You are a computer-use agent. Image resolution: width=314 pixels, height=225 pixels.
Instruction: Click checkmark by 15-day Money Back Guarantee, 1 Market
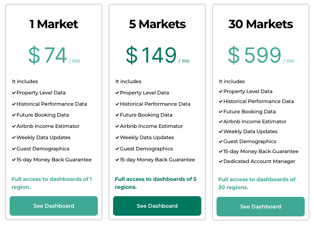(x=14, y=160)
